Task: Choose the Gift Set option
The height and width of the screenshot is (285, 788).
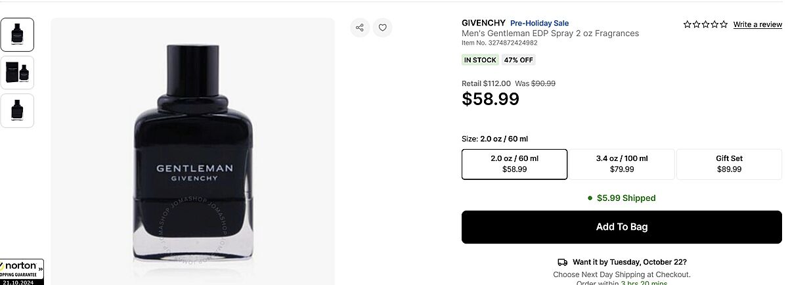Action: point(729,164)
